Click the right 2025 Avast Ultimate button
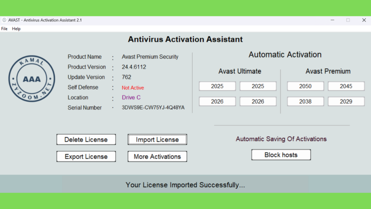This screenshot has width=371, height=209. (258, 86)
